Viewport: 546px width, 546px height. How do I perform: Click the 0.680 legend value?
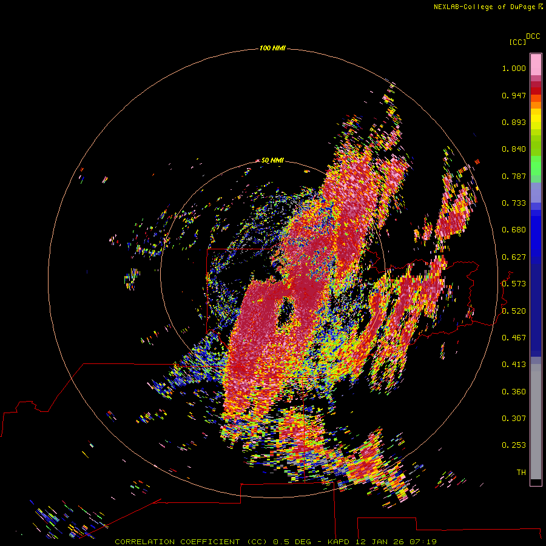tap(514, 230)
